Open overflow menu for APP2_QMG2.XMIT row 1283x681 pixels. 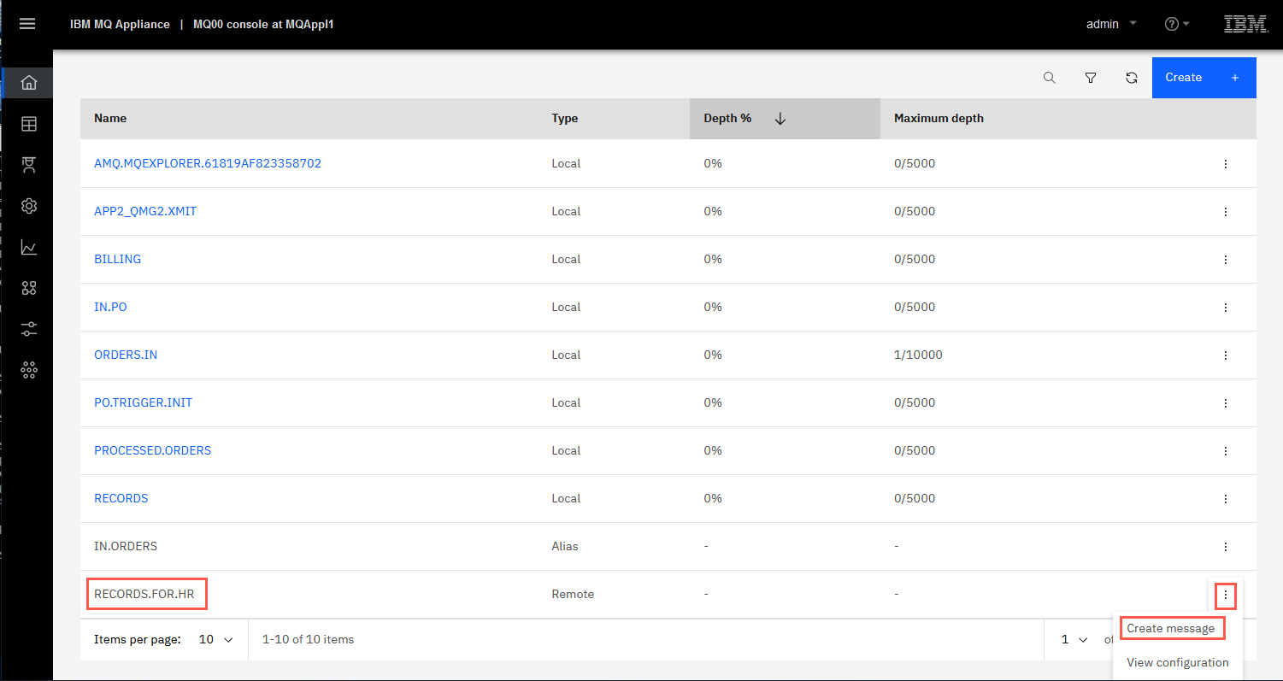click(x=1226, y=211)
